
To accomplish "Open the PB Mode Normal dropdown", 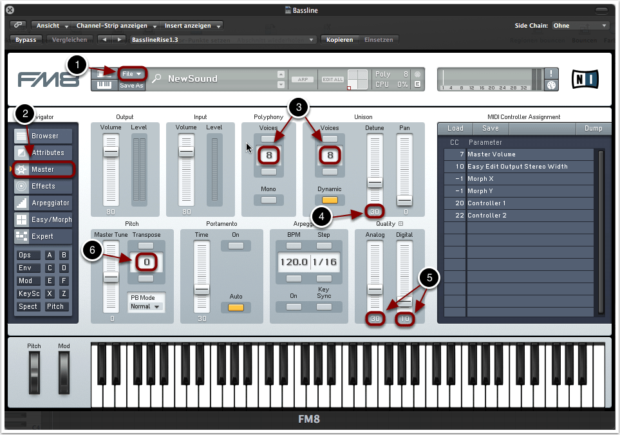I will point(146,306).
